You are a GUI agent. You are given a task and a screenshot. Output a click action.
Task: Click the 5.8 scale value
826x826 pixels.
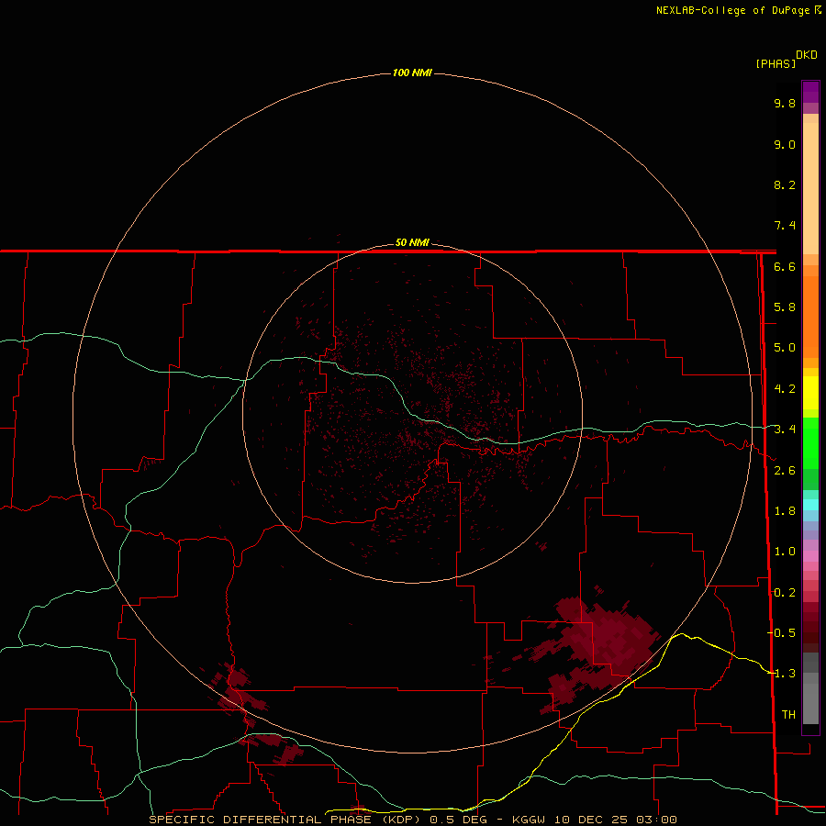[785, 307]
